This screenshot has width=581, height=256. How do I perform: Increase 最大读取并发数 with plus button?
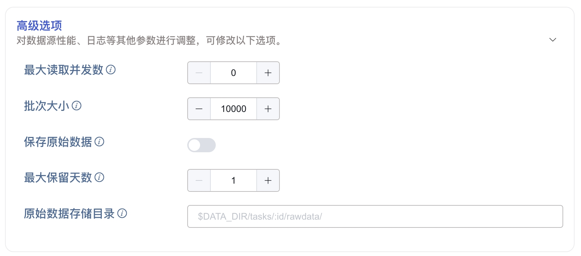coord(268,73)
